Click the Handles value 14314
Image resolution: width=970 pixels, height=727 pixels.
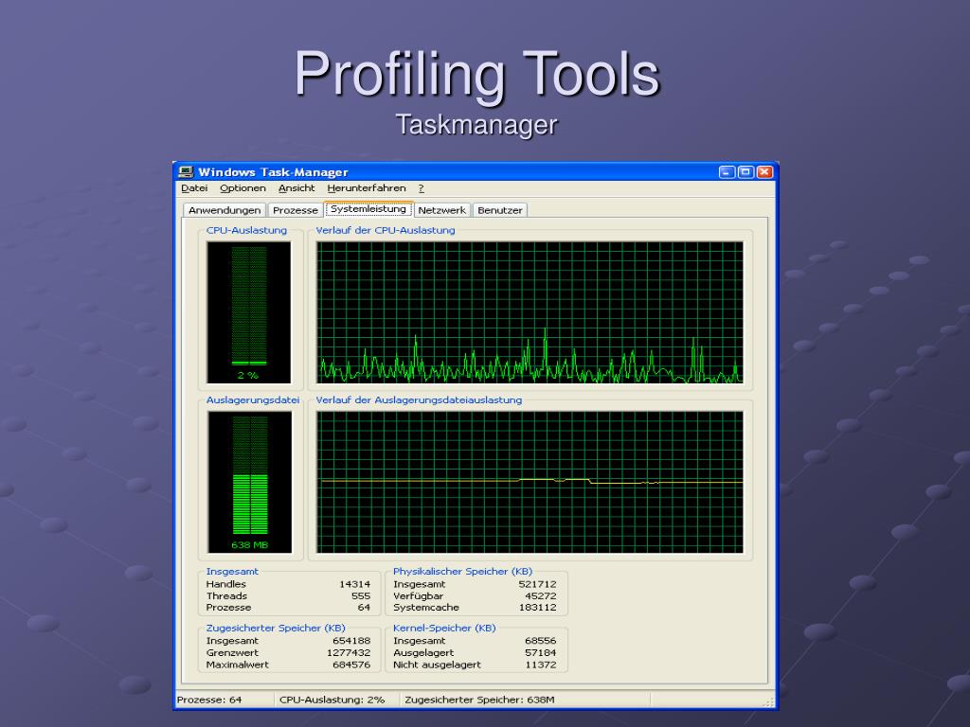click(354, 584)
